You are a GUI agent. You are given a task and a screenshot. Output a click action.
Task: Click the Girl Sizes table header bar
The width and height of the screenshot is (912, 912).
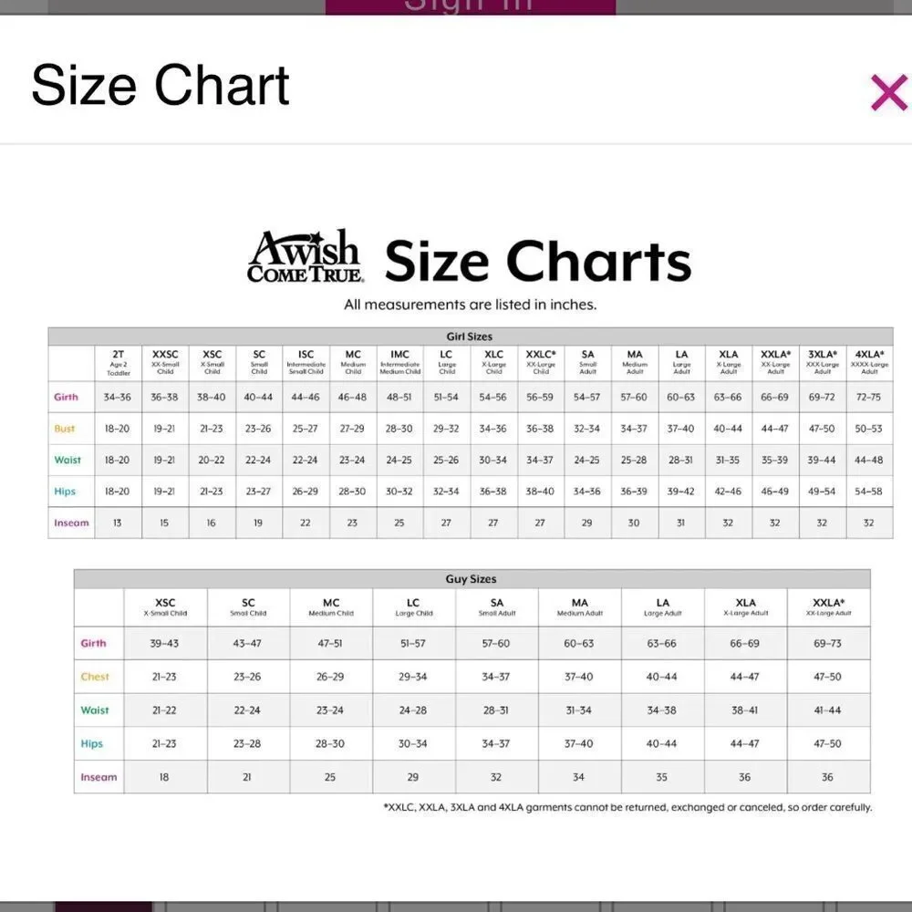coord(470,337)
